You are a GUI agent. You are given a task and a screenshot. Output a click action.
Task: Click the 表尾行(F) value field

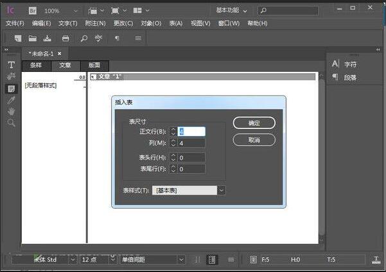pos(191,169)
